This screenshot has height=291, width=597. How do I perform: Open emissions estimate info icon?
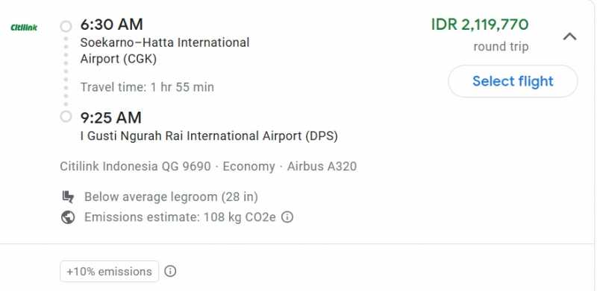[287, 217]
